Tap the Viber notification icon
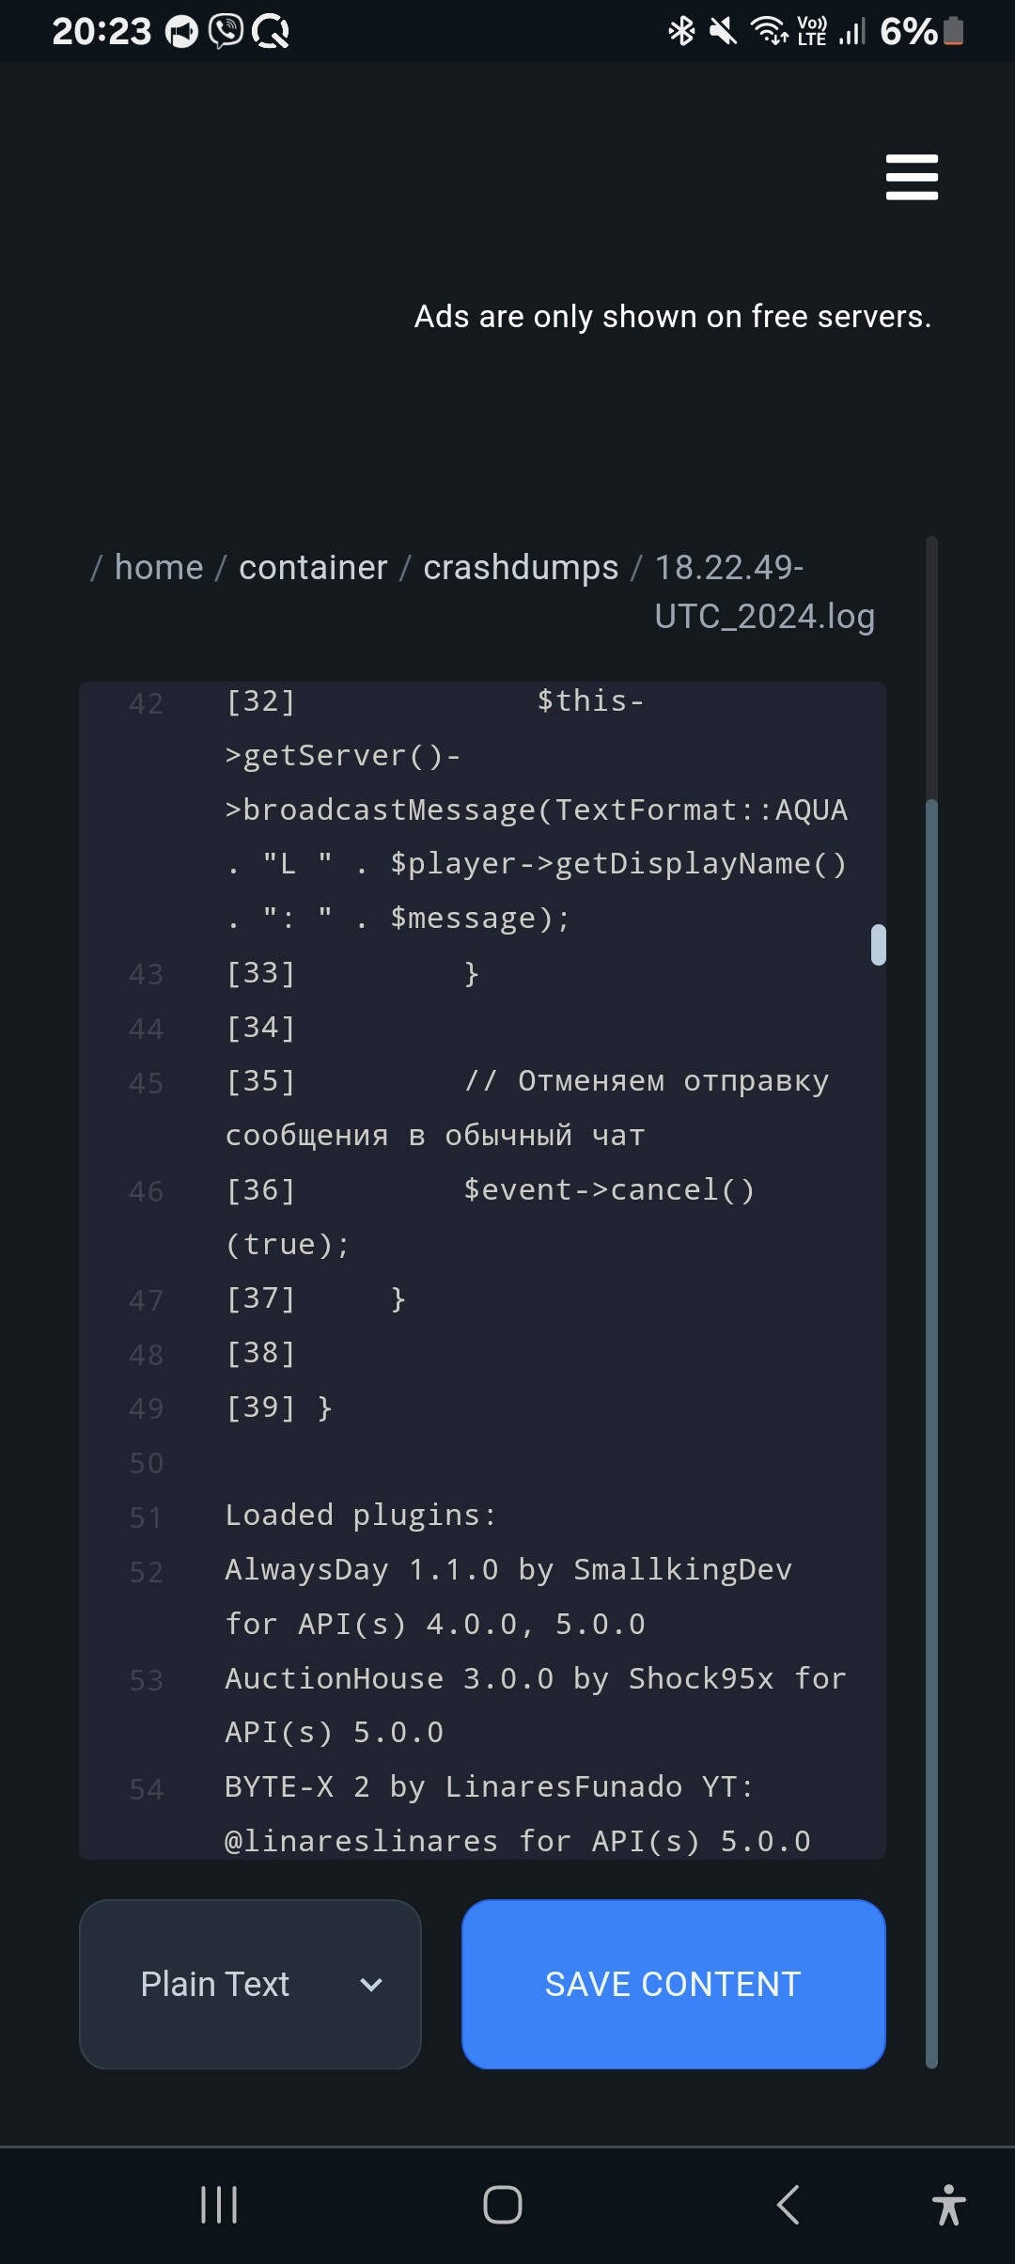Image resolution: width=1015 pixels, height=2264 pixels. tap(226, 32)
